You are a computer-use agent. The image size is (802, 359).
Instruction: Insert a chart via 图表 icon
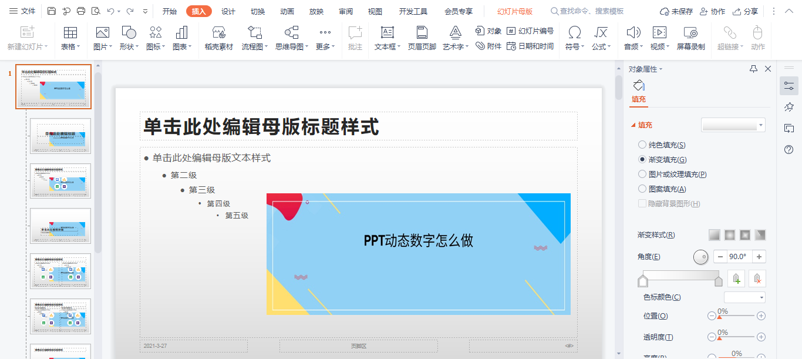pyautogui.click(x=182, y=32)
